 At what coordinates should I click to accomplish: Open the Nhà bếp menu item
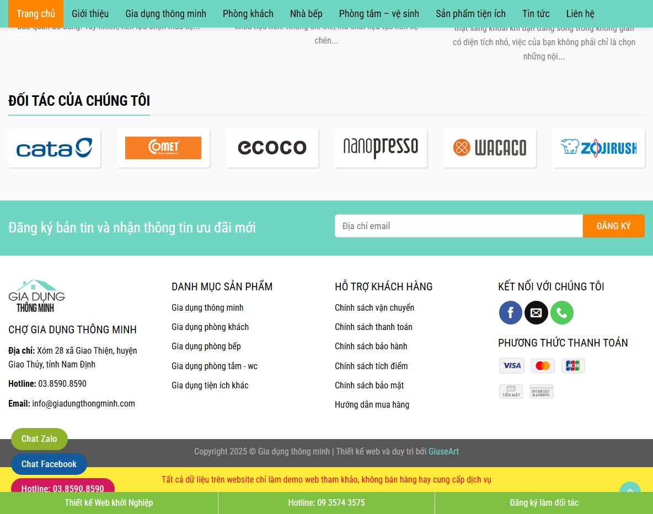click(x=306, y=14)
